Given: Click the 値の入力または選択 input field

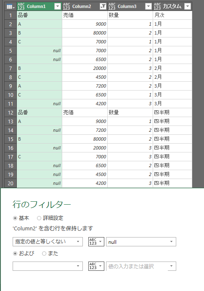Looking at the screenshot, I should click(x=141, y=266).
